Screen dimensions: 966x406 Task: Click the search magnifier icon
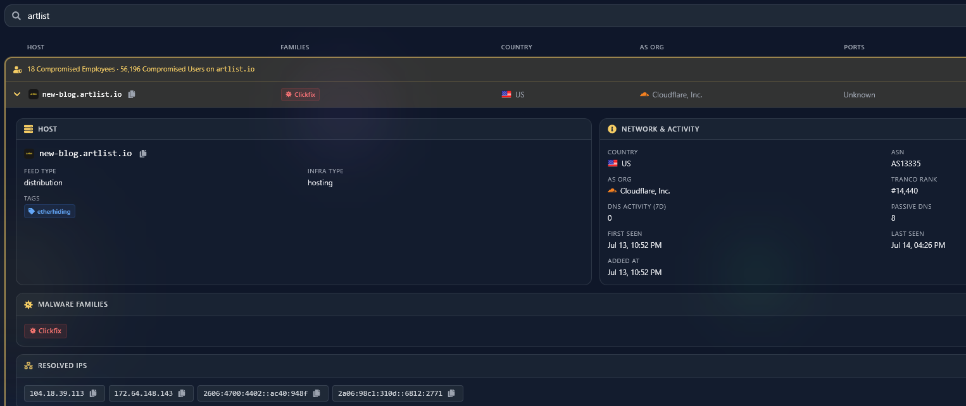16,16
